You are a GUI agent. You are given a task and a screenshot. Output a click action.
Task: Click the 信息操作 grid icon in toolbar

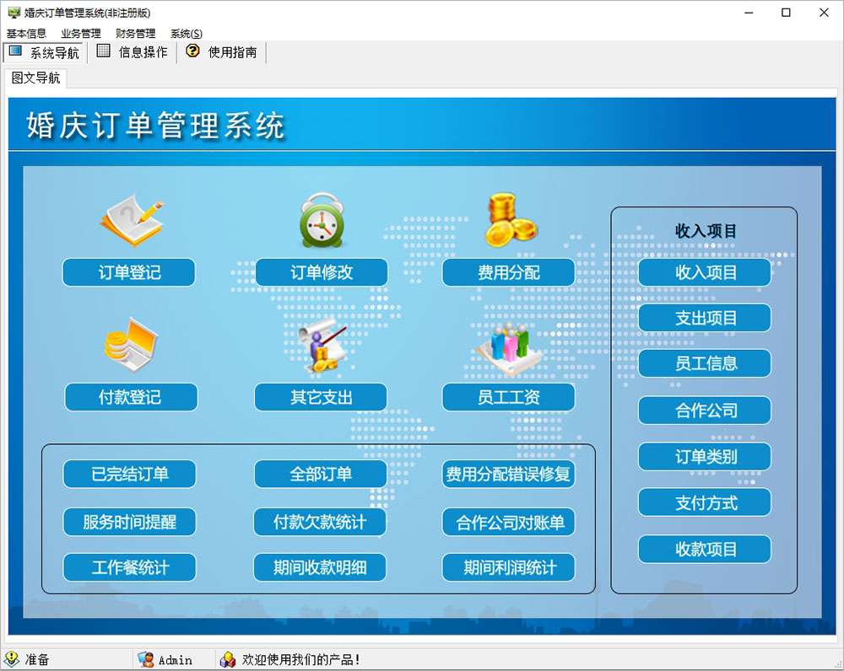[x=103, y=51]
